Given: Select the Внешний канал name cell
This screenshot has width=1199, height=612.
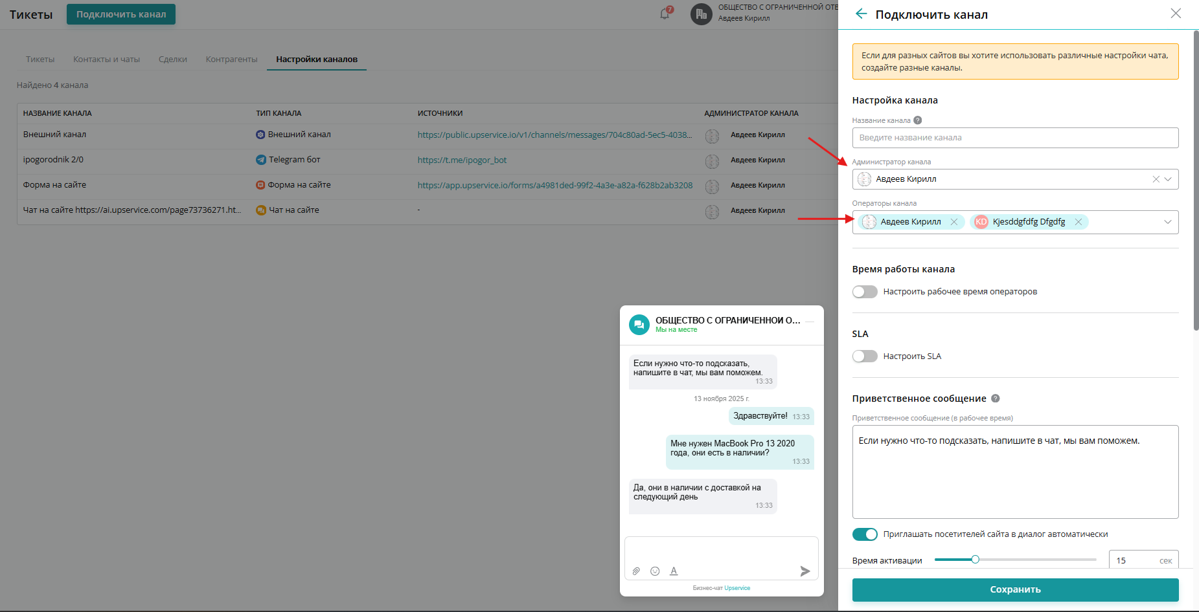Looking at the screenshot, I should click(x=54, y=135).
